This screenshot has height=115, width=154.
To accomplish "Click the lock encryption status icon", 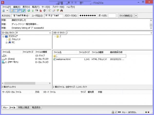I will [x=113, y=112].
